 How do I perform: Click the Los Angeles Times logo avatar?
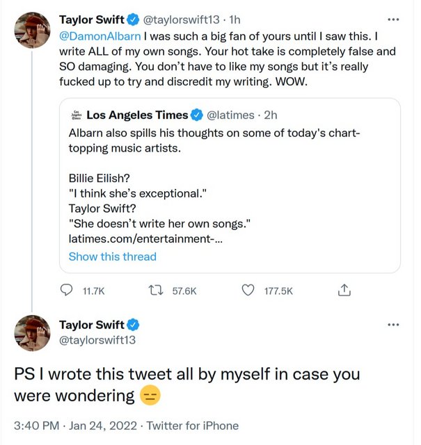coord(76,115)
